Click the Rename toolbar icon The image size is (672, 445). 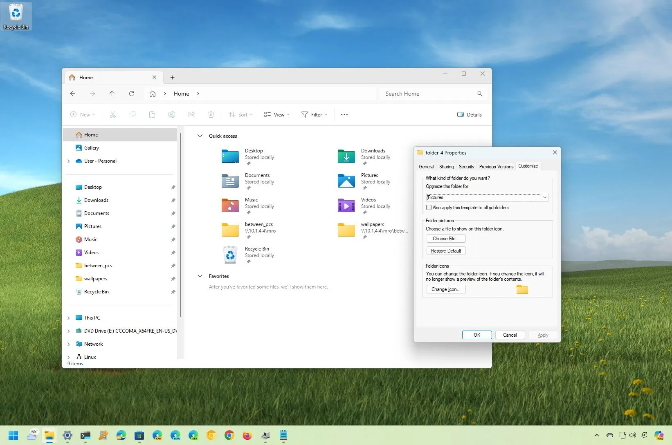[172, 114]
